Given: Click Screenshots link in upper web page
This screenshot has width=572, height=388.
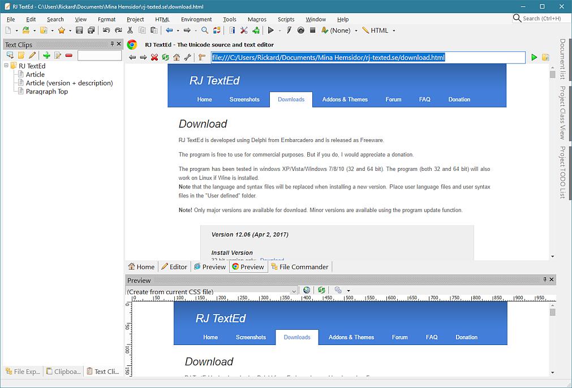Looking at the screenshot, I should 244,99.
